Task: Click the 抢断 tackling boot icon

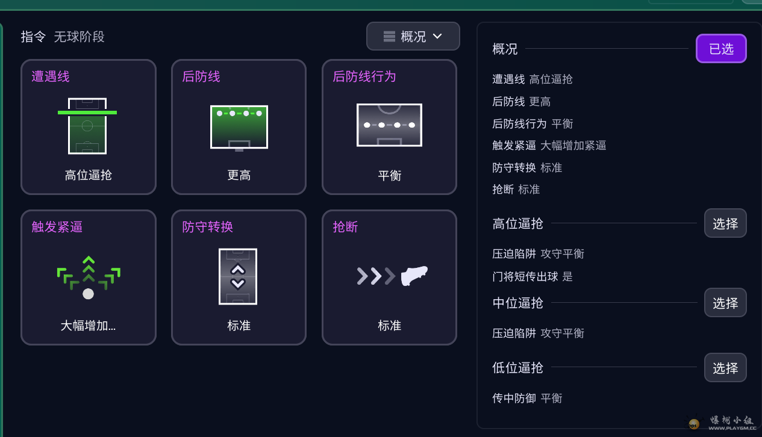Action: click(389, 276)
